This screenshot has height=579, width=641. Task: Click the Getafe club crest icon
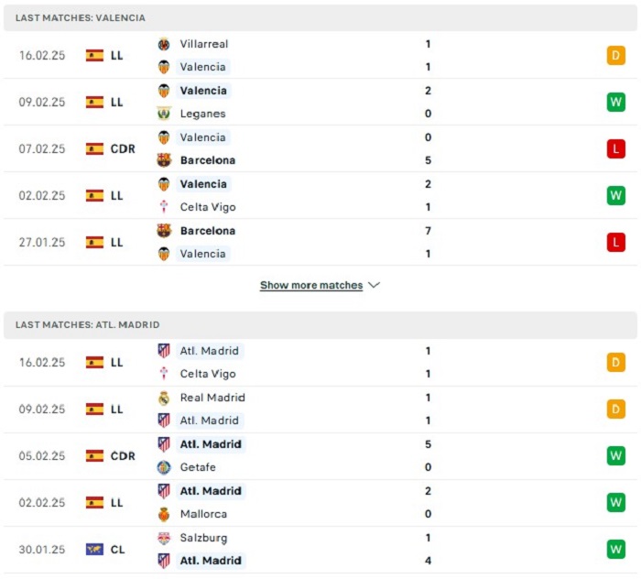[164, 467]
